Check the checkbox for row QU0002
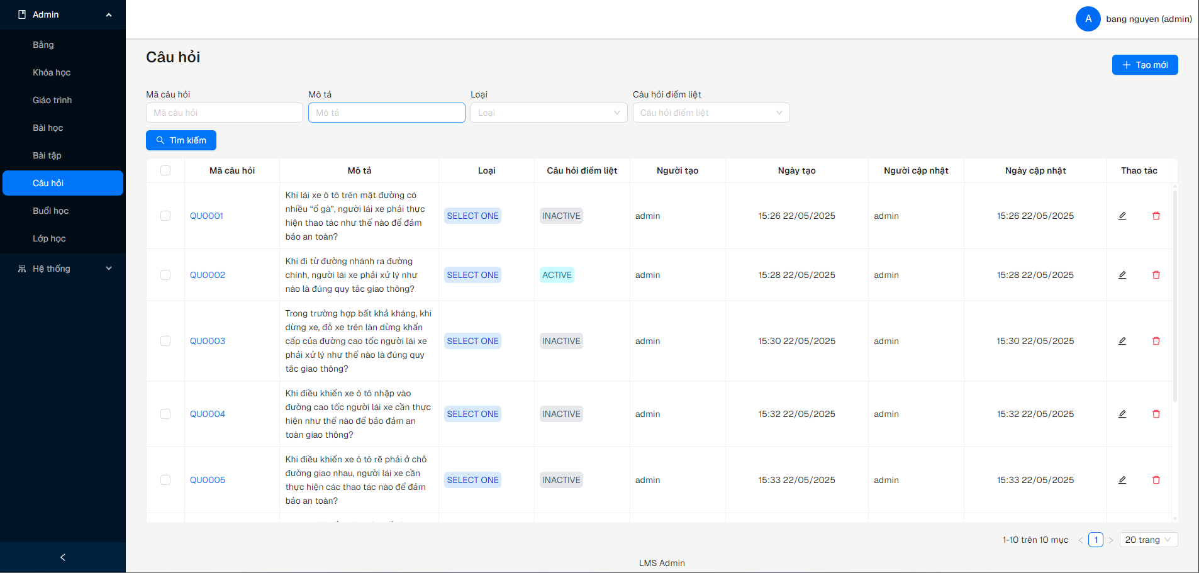 pyautogui.click(x=165, y=275)
